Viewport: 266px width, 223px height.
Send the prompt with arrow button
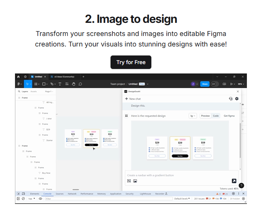tap(234, 181)
